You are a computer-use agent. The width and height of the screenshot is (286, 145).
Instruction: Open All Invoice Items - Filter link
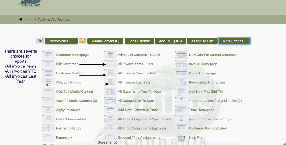(x=135, y=64)
